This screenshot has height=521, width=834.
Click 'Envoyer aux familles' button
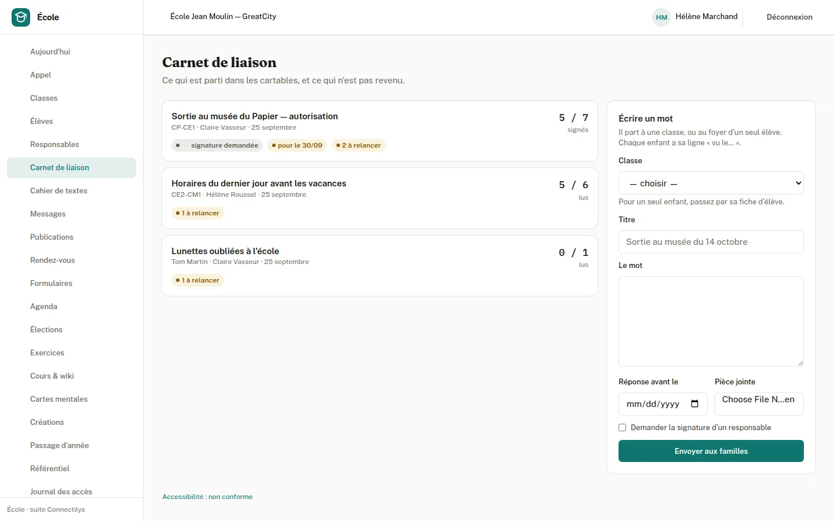click(x=711, y=451)
